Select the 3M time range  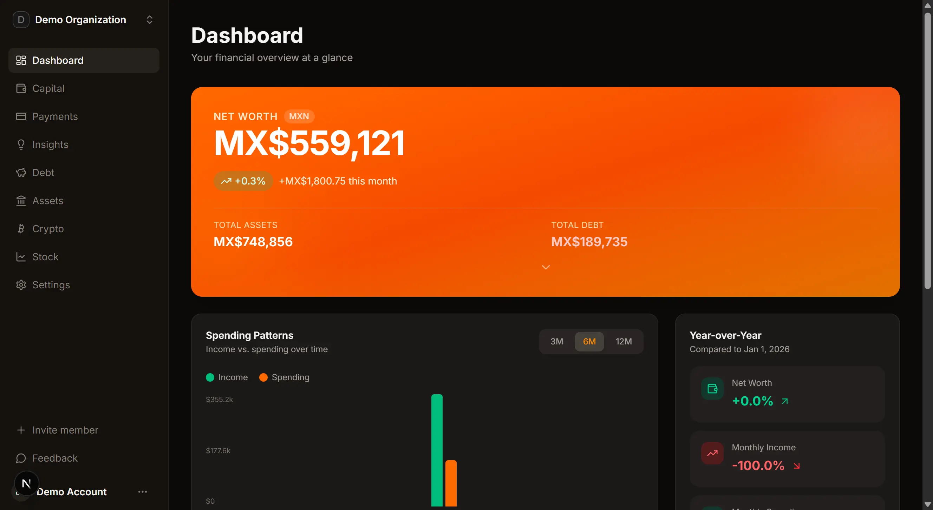point(556,341)
